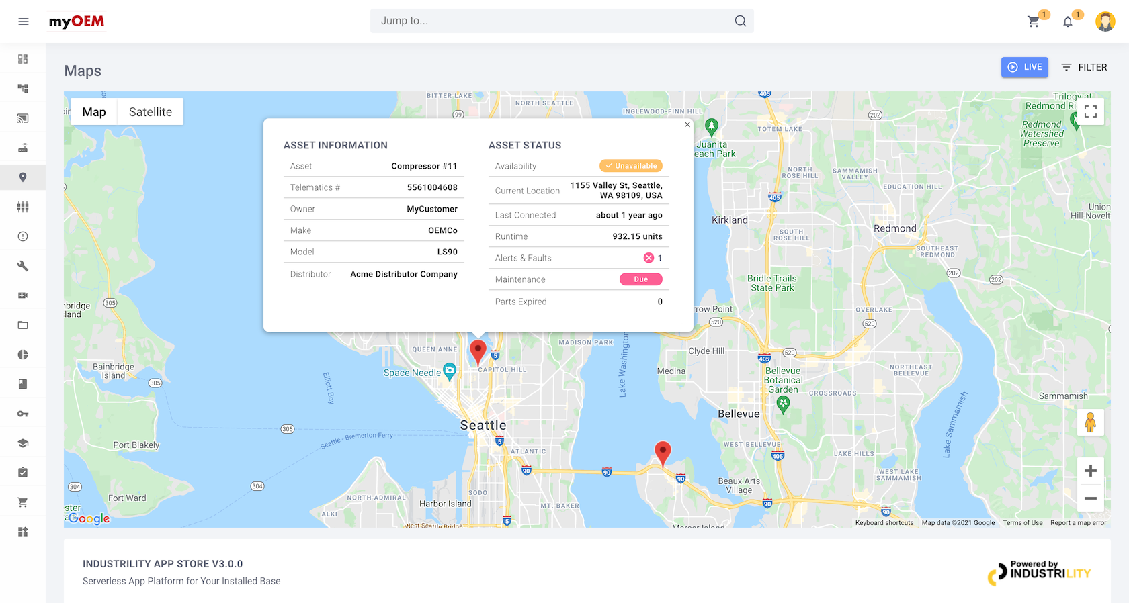This screenshot has height=603, width=1129.
Task: Click 'about 1 year ago' last connected value
Action: tap(629, 215)
